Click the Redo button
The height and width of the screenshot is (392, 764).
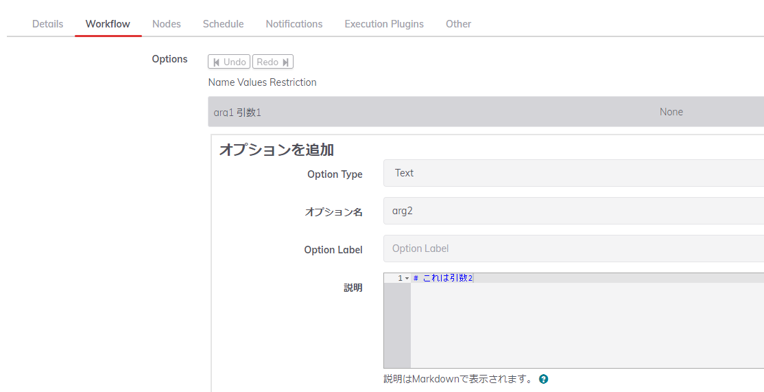point(273,62)
